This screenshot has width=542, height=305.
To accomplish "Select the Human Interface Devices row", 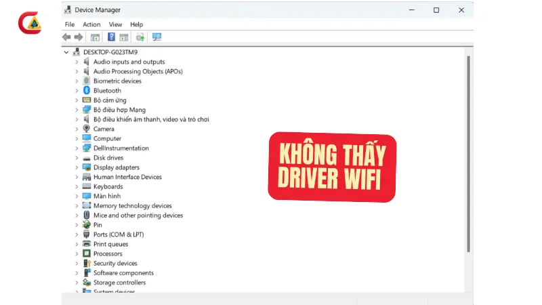I will [127, 177].
